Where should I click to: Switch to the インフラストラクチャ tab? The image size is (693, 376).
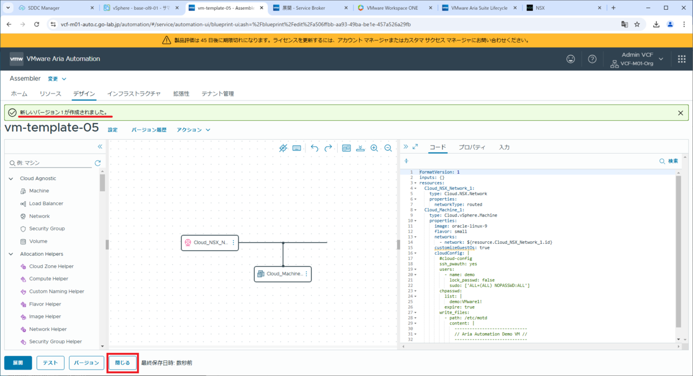[134, 94]
